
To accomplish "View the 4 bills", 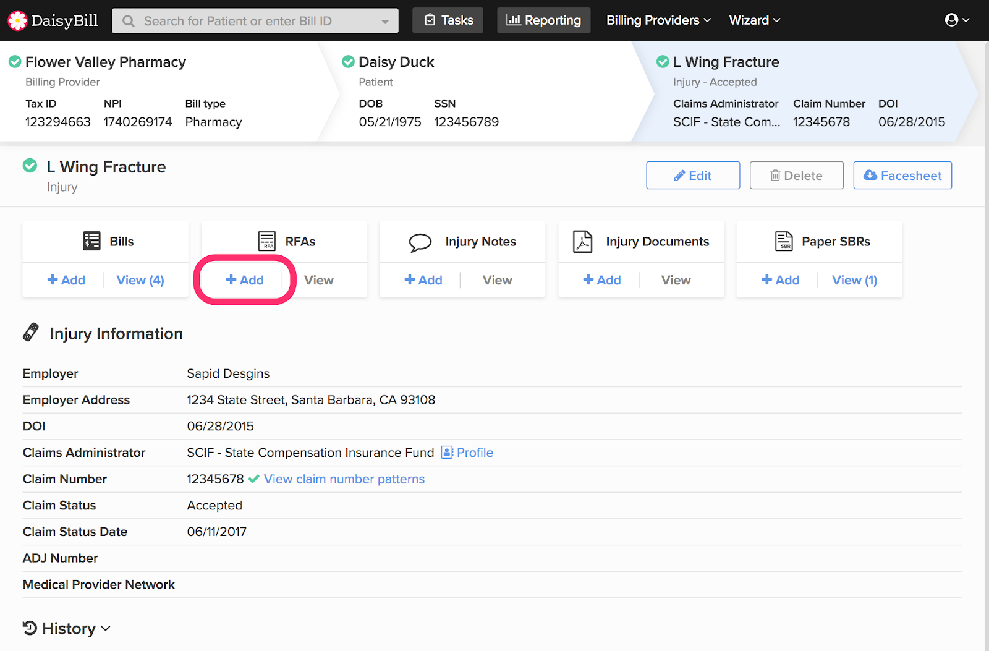I will pos(140,280).
